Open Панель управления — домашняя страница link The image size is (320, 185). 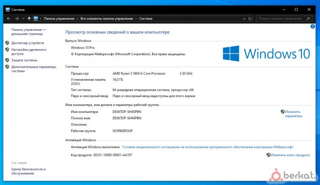28,32
